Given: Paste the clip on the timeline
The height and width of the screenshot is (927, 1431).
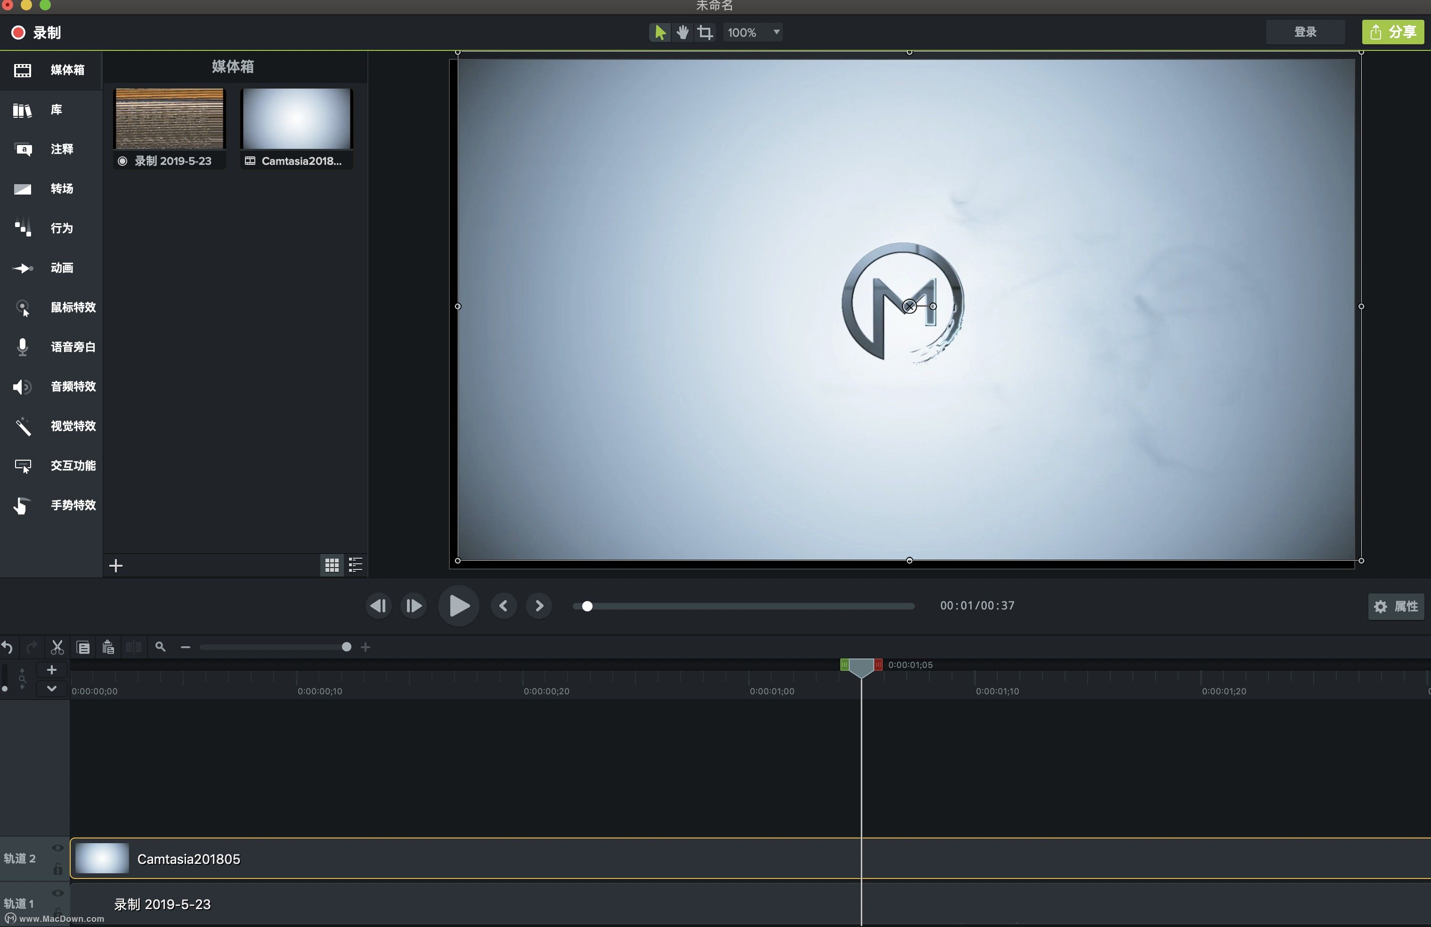Looking at the screenshot, I should pos(108,648).
